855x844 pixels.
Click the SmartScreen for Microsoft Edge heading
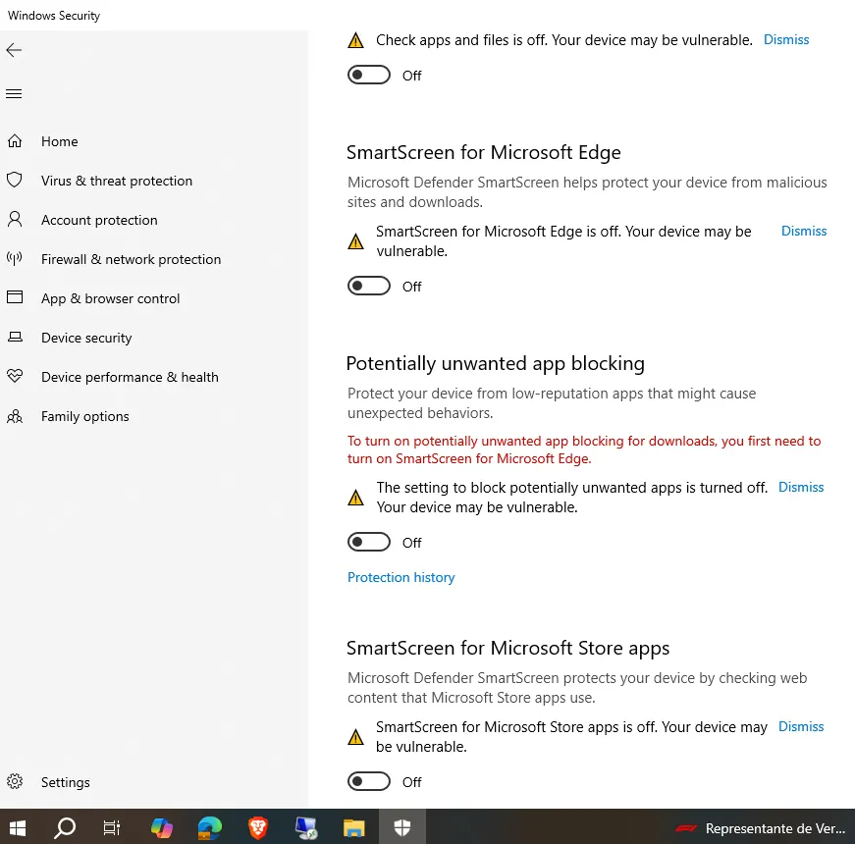[x=483, y=152]
